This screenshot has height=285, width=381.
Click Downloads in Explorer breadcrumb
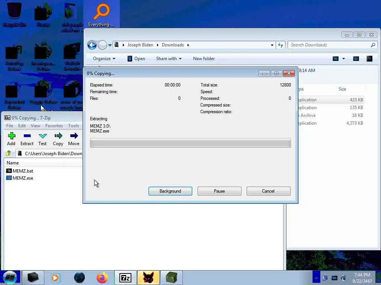coord(173,45)
